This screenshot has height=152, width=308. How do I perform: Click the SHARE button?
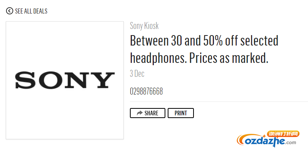148,113
